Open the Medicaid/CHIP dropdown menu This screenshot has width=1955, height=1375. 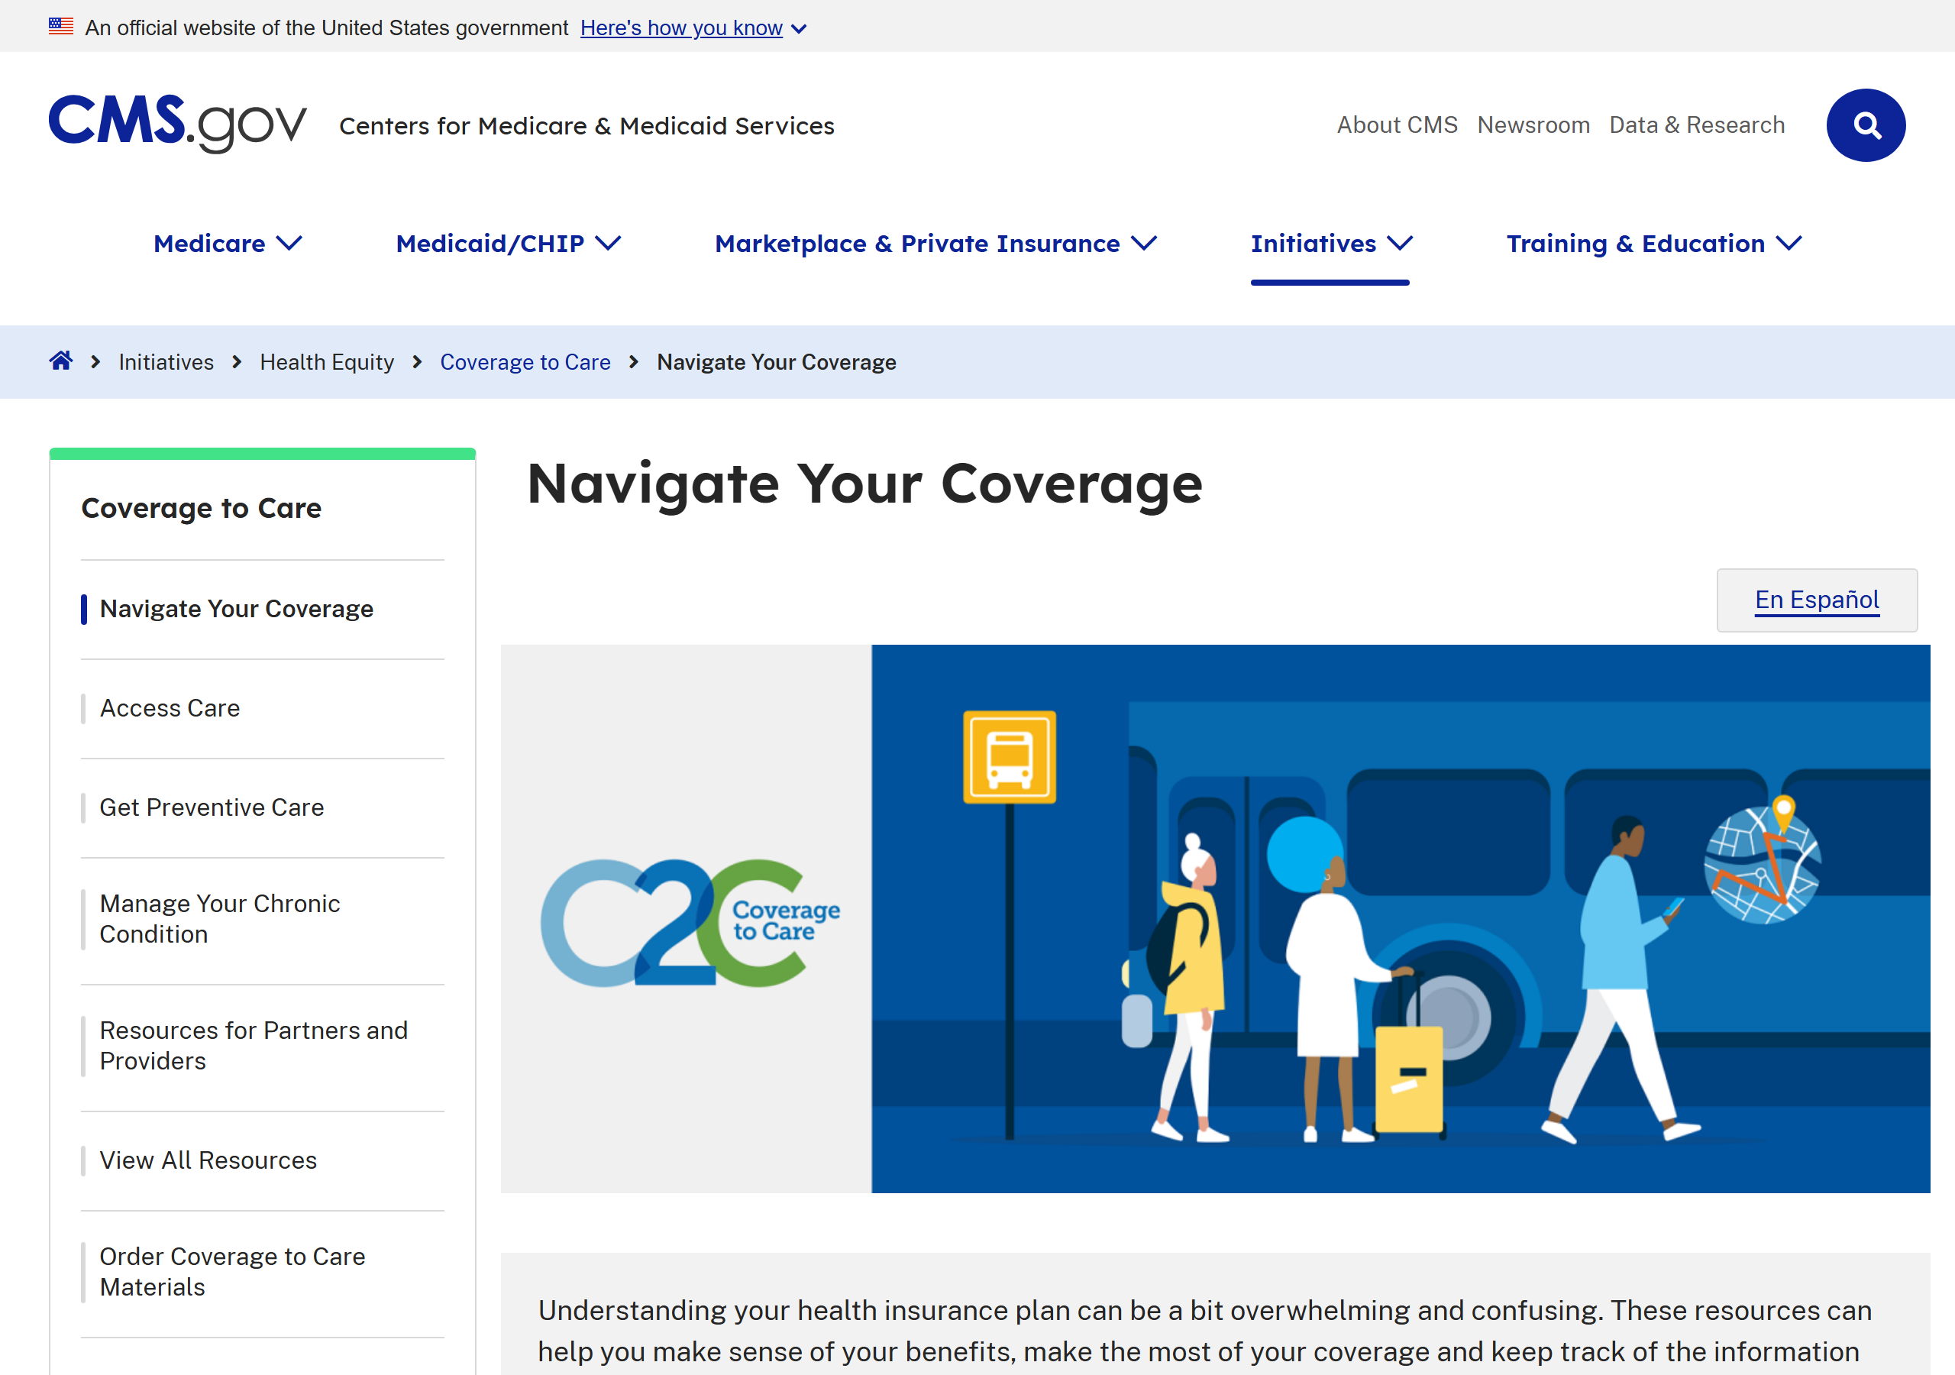(x=509, y=244)
